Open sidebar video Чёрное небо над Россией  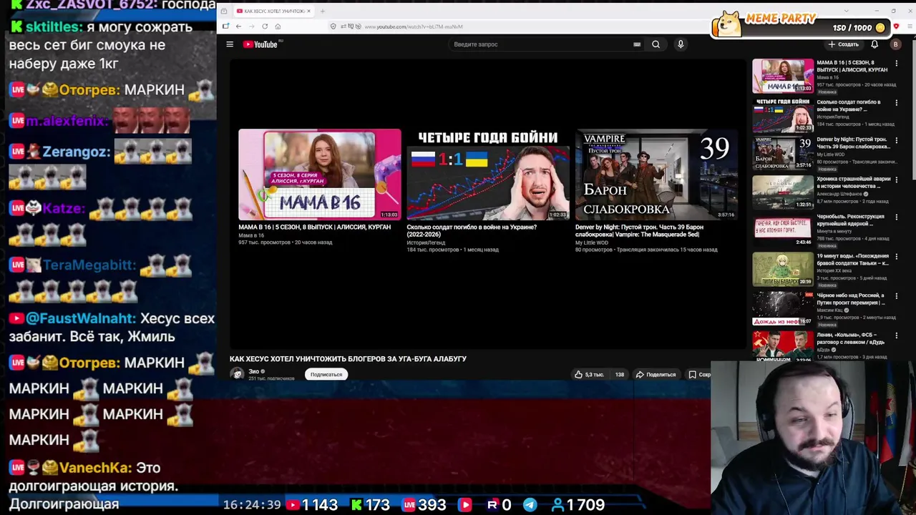coord(851,299)
